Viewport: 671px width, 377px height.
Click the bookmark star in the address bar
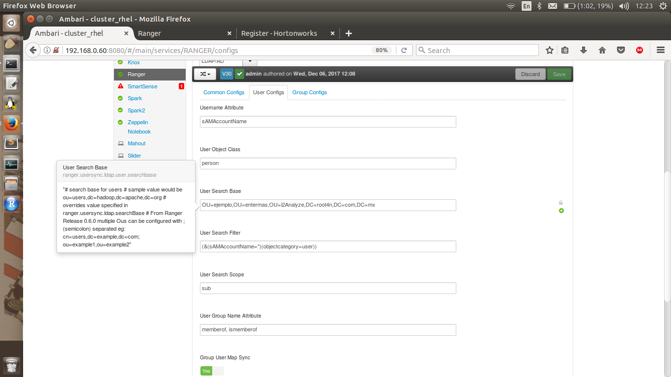pos(549,50)
